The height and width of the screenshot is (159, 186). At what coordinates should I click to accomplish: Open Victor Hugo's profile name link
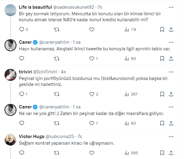pyautogui.click(x=32, y=136)
